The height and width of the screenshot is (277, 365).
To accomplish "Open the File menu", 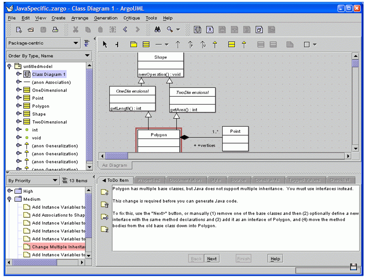I will pyautogui.click(x=12, y=18).
